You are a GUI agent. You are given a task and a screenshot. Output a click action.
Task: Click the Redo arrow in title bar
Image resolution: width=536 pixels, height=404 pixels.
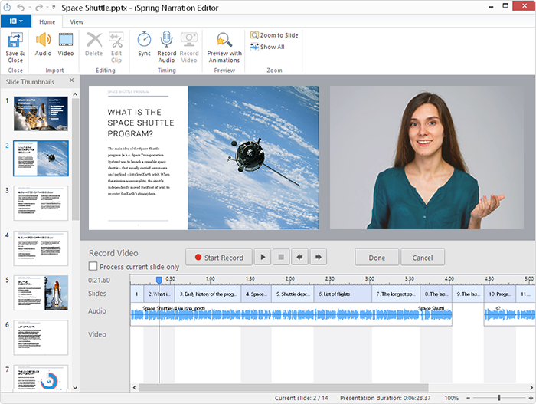coord(39,8)
